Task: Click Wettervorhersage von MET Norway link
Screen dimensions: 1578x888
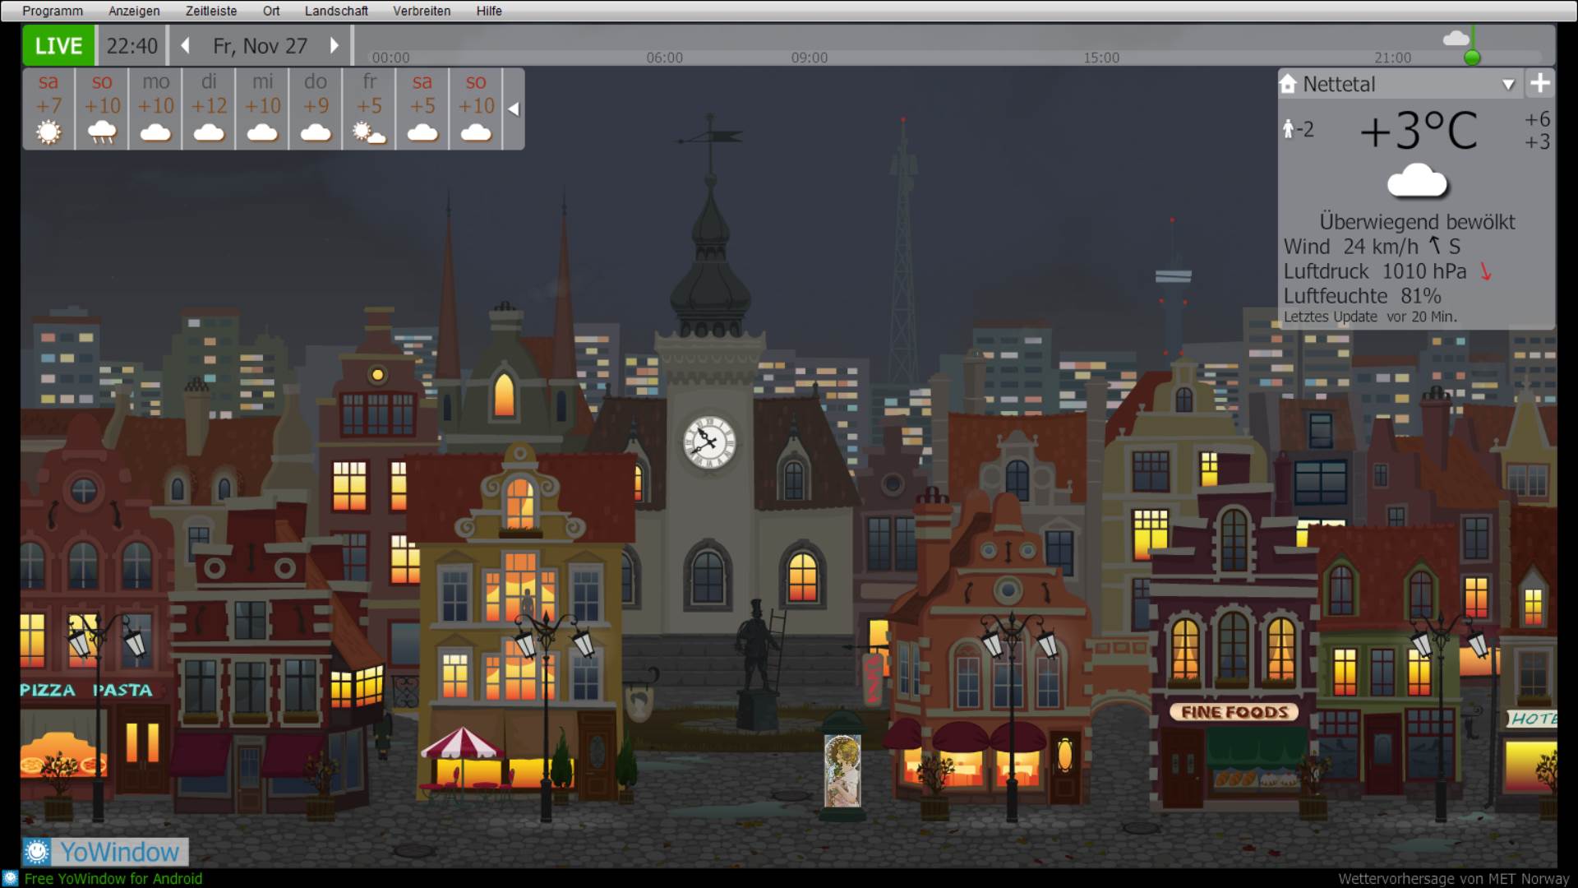Action: coord(1453,878)
